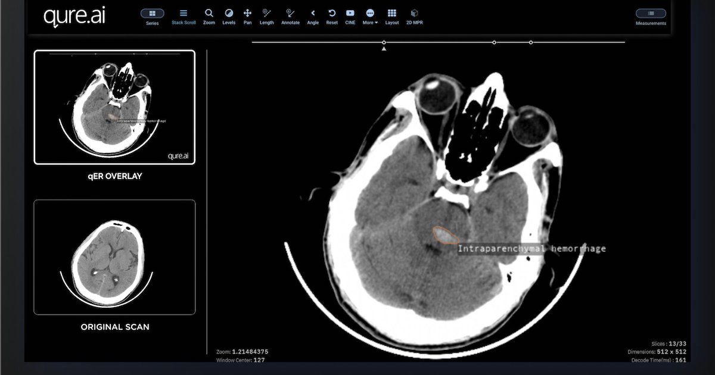
Task: Select the qER OVERLAY thumbnail
Action: point(114,107)
